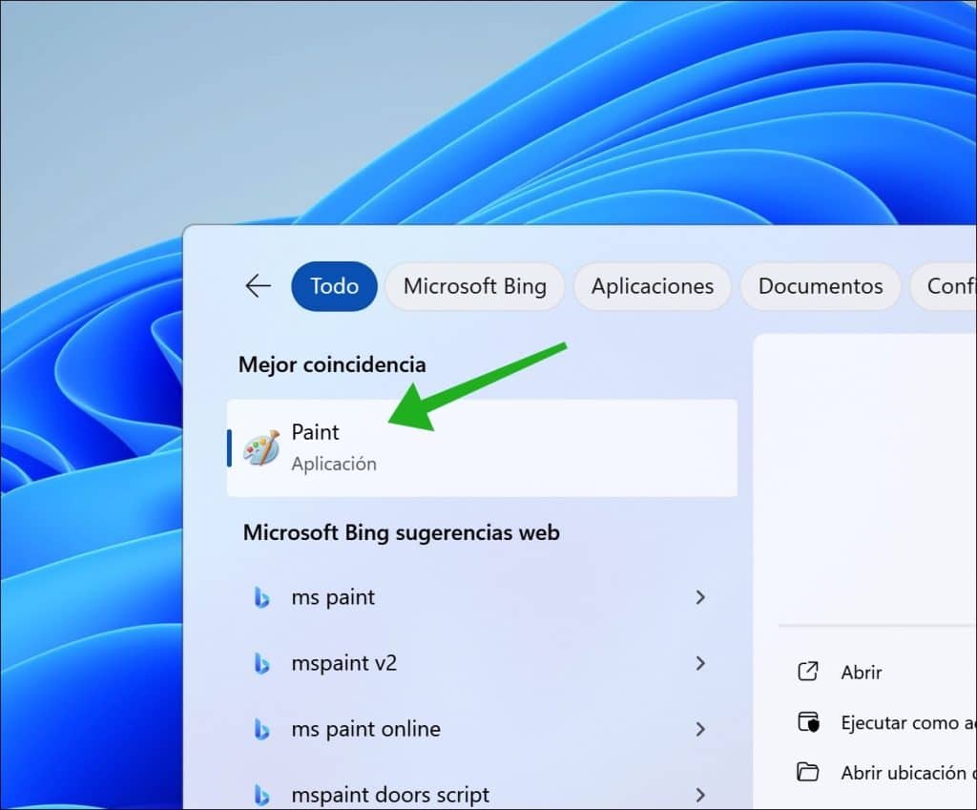Select the Todo filter tab

tap(334, 286)
